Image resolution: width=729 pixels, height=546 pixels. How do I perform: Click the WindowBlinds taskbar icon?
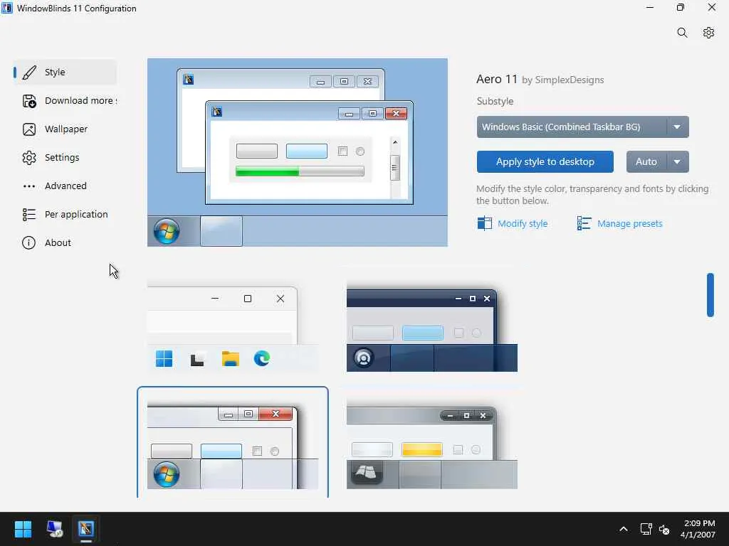(x=86, y=529)
